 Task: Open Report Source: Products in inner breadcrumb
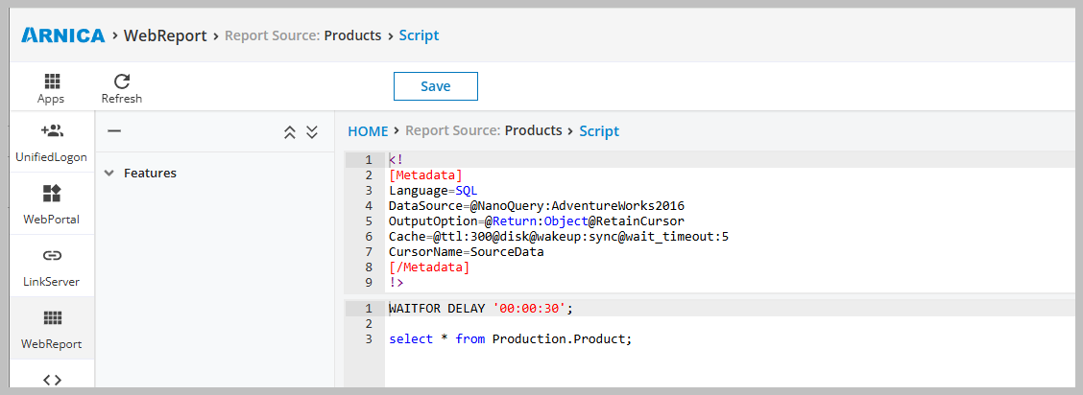tap(484, 131)
